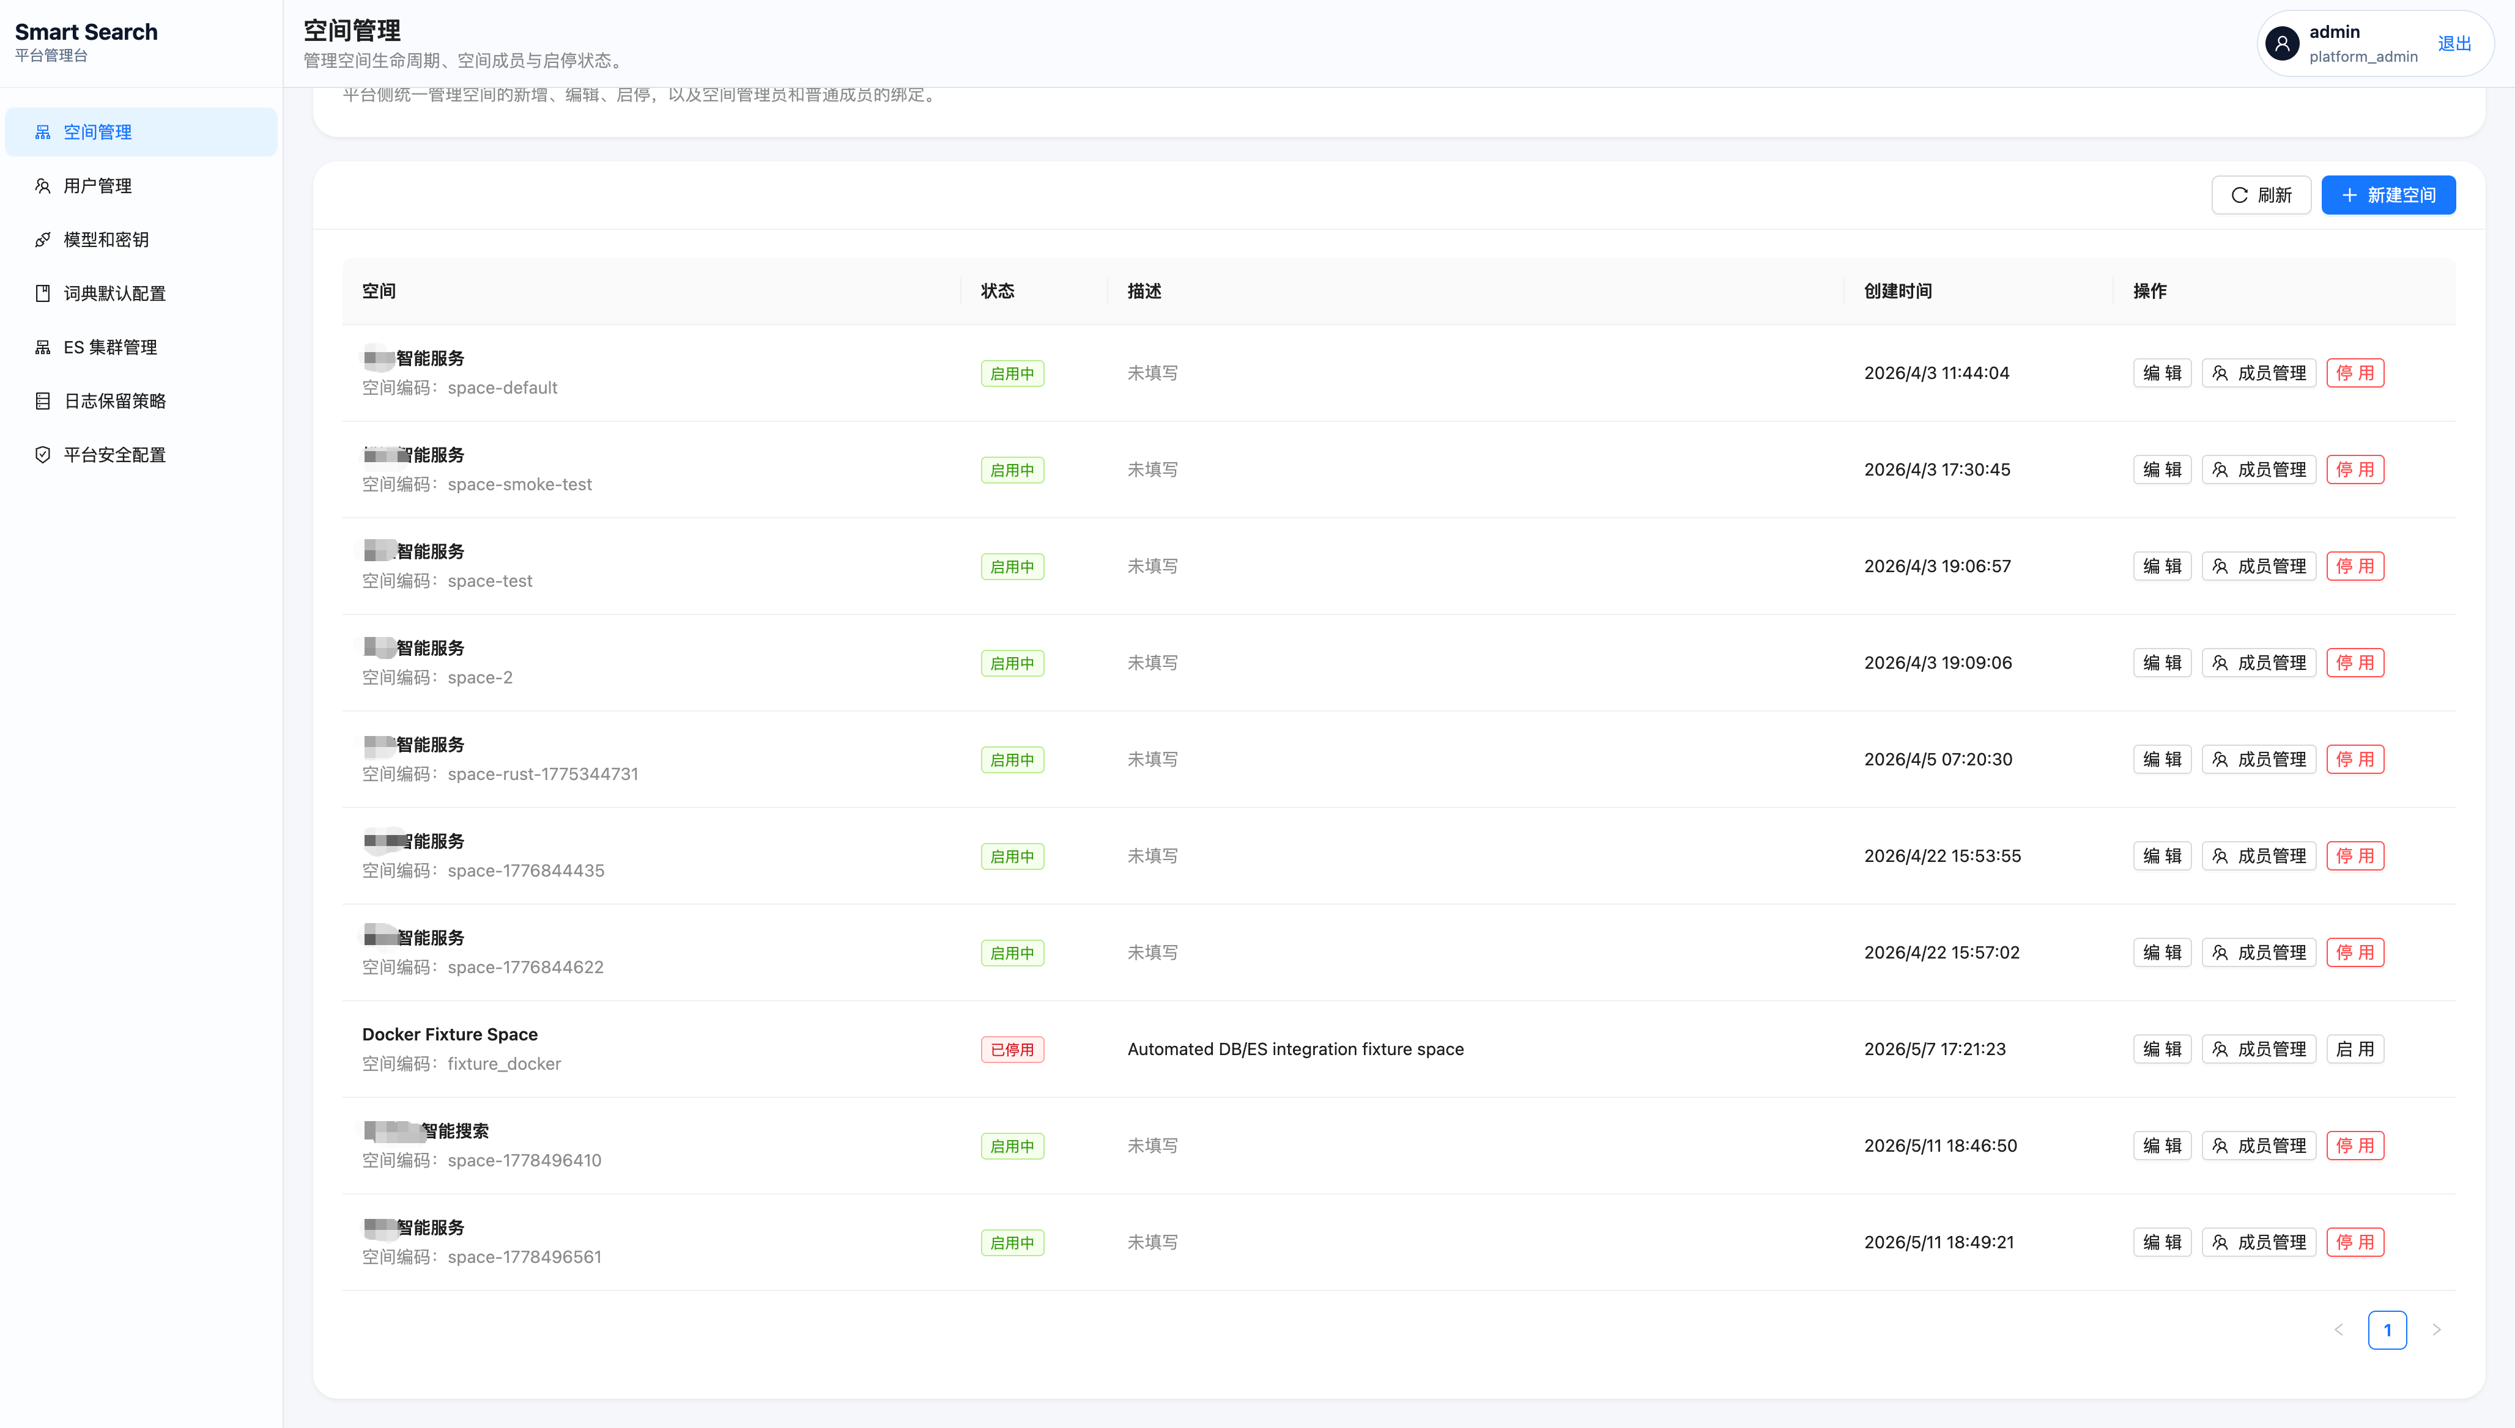Image resolution: width=2515 pixels, height=1428 pixels.
Task: Go to the next page arrow
Action: [2435, 1330]
